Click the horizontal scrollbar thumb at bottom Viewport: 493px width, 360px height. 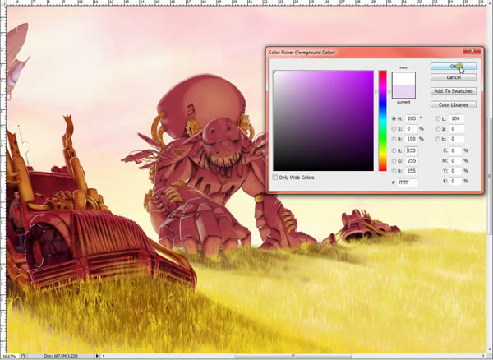tap(294, 356)
